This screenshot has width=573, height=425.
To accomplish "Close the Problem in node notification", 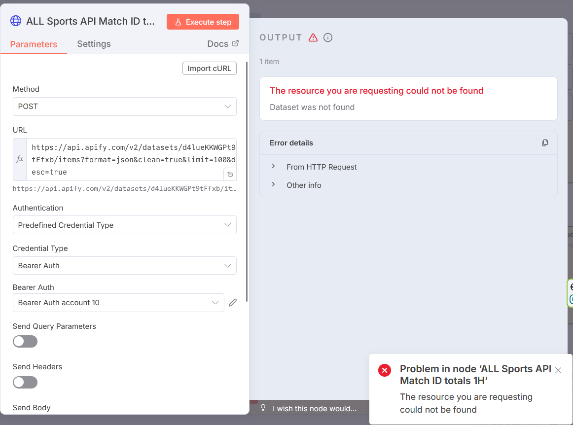I will [558, 370].
